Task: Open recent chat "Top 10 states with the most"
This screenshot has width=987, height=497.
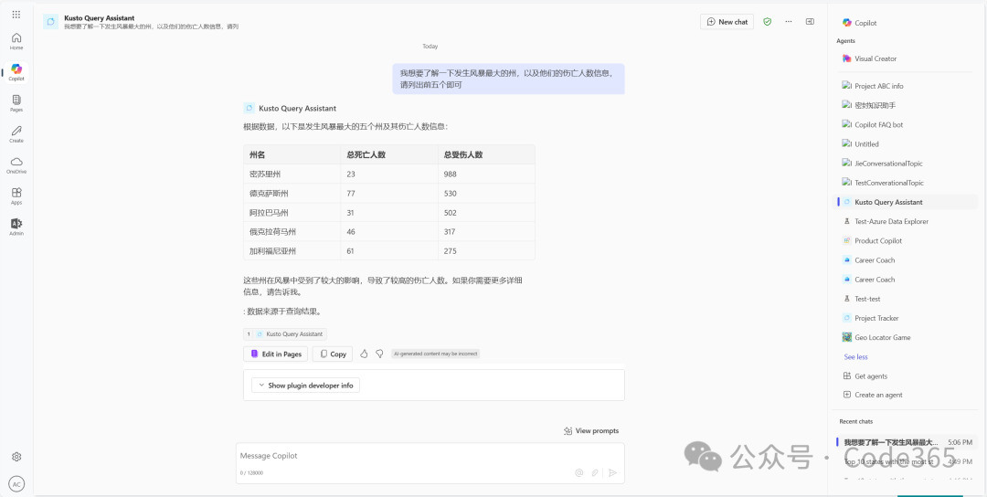Action: (907, 461)
